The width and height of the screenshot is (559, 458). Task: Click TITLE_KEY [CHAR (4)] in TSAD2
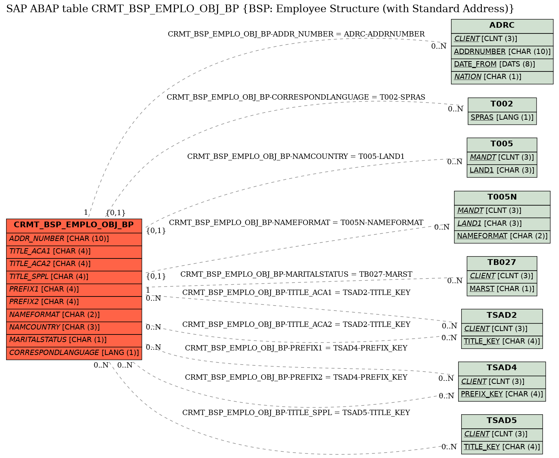502,342
